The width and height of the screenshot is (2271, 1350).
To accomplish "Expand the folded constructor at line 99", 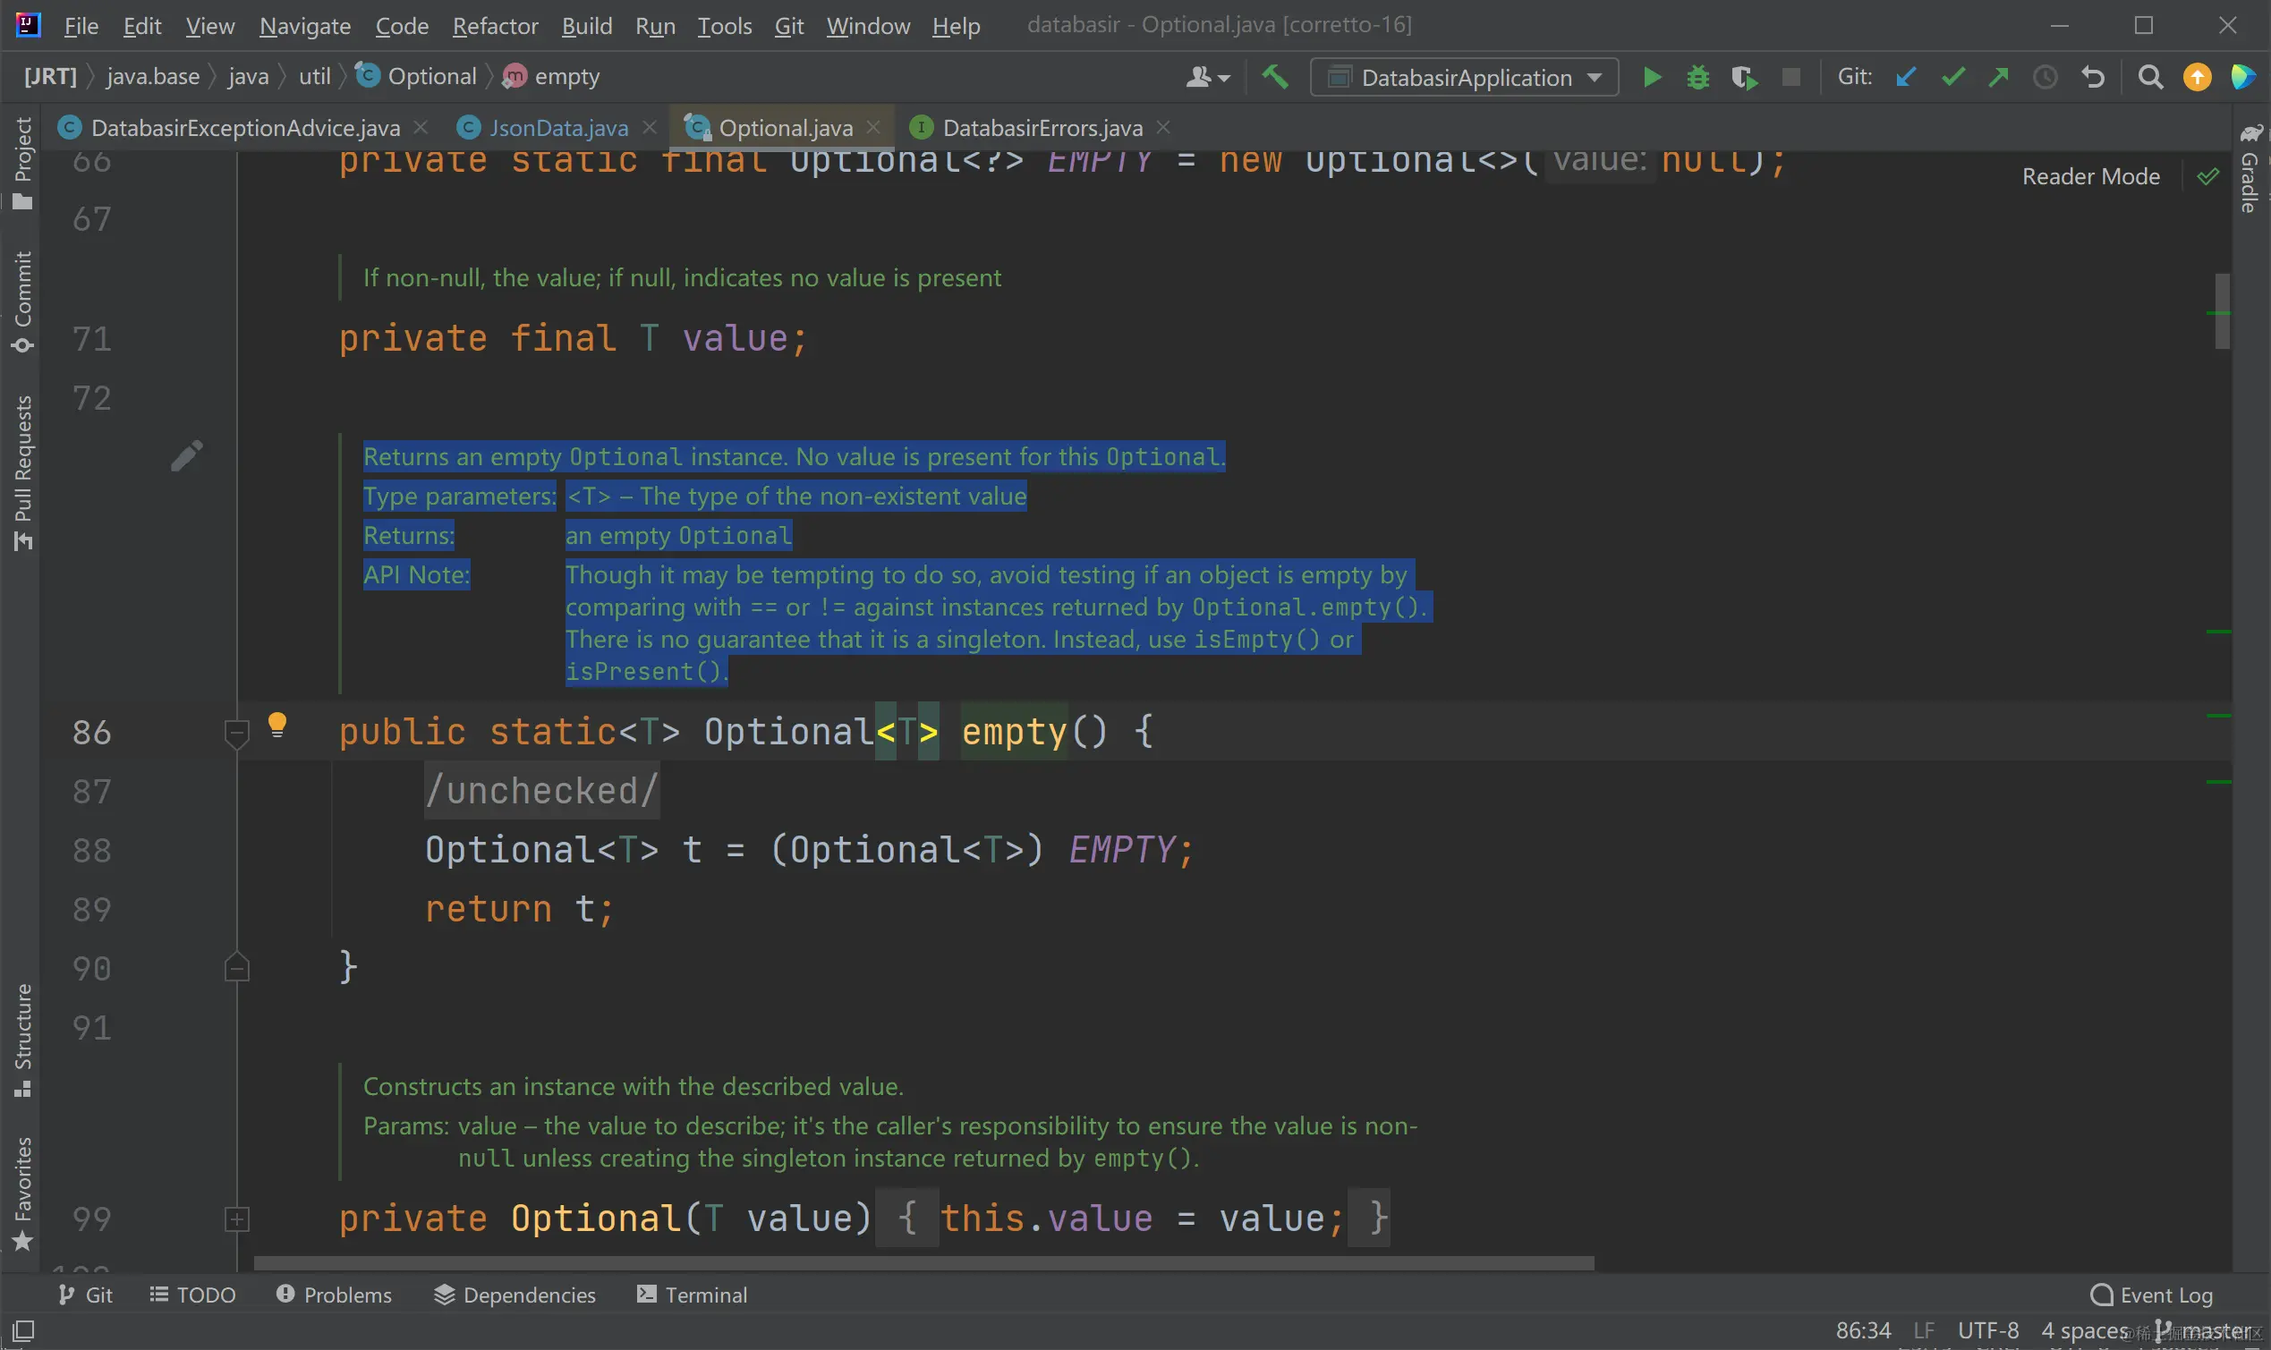I will [x=236, y=1219].
